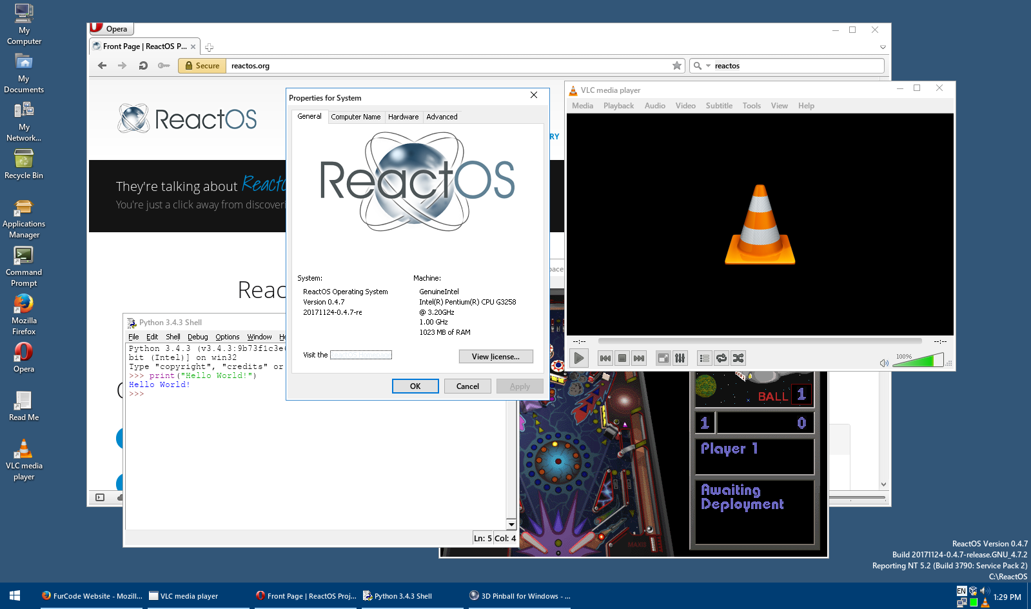This screenshot has height=609, width=1031.
Task: Toggle VLC shuffle random icon
Action: coord(738,358)
